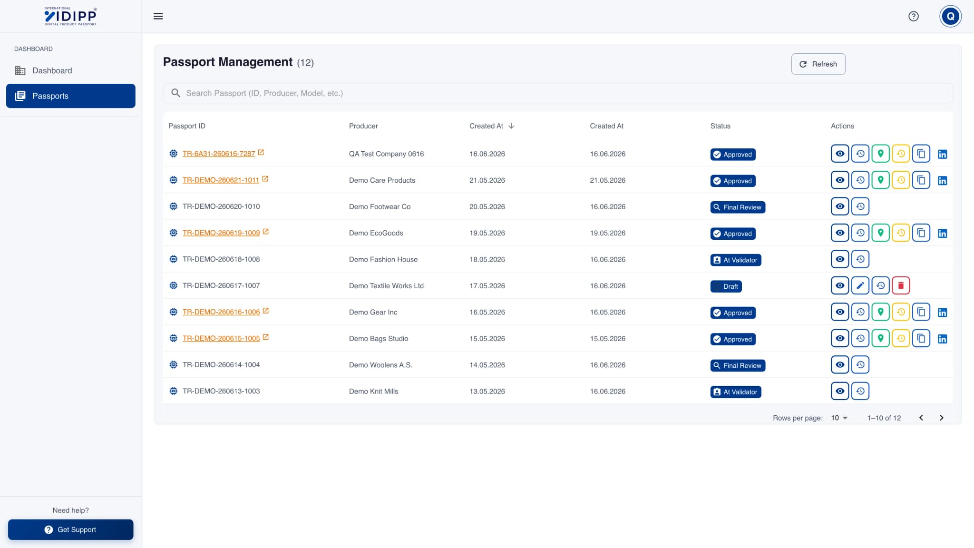Open history for QA Test Company 0616 row
The width and height of the screenshot is (974, 548).
pos(860,154)
